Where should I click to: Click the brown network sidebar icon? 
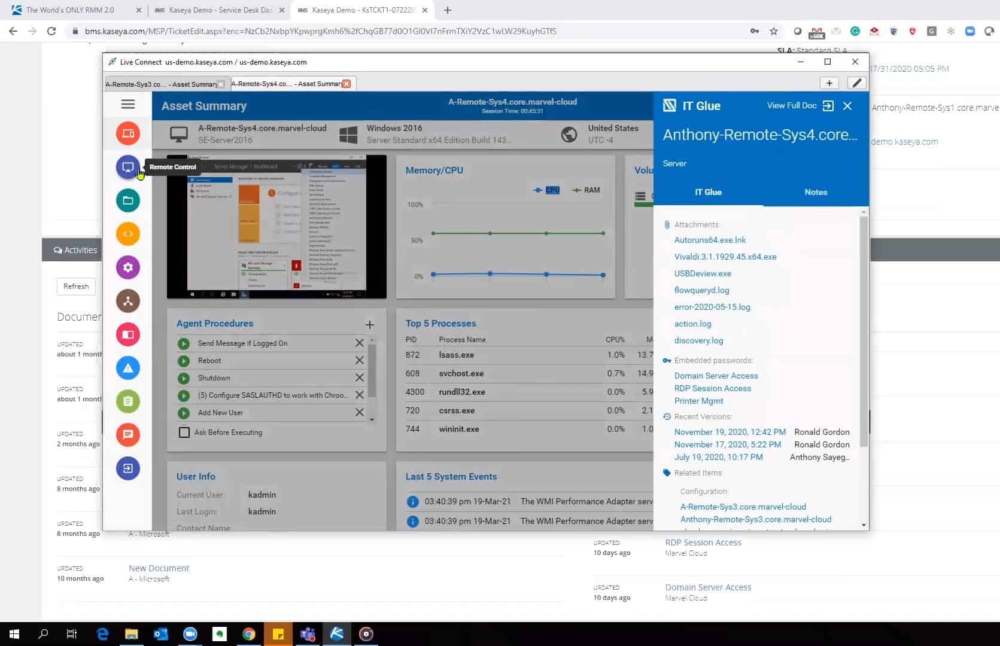pyautogui.click(x=128, y=301)
